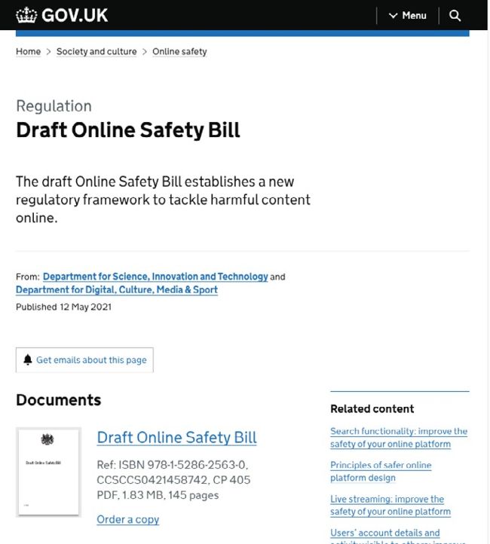Open Online safety breadcrumb
Image resolution: width=490 pixels, height=544 pixels.
[179, 52]
